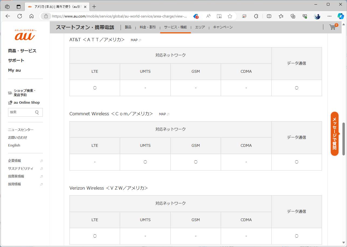Click the au logo in the sidebar

pyautogui.click(x=25, y=35)
